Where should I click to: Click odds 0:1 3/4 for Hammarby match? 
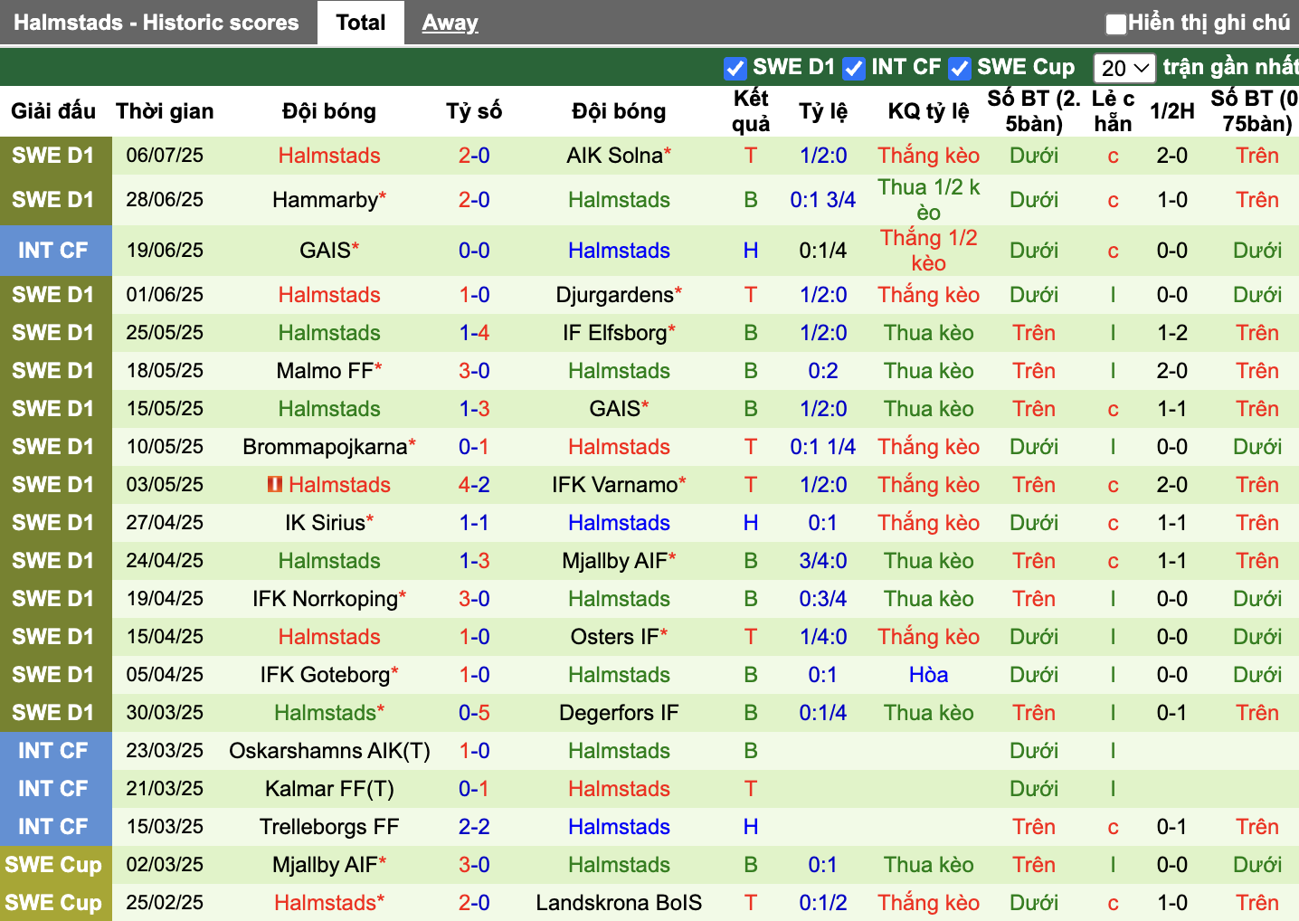coord(823,200)
